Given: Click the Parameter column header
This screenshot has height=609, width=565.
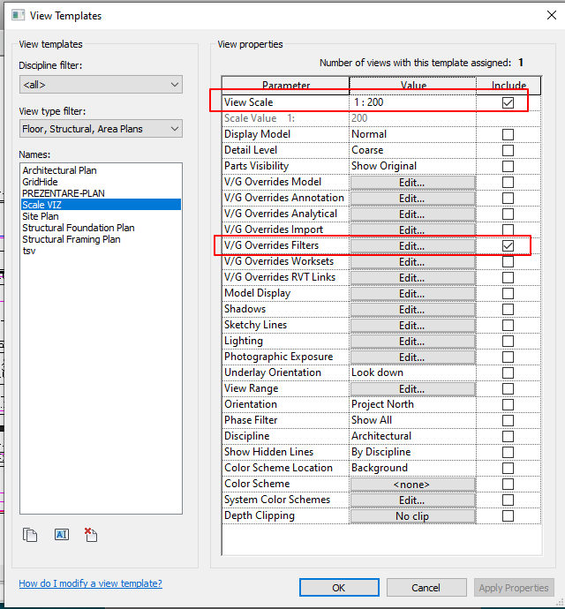Looking at the screenshot, I should coord(286,86).
